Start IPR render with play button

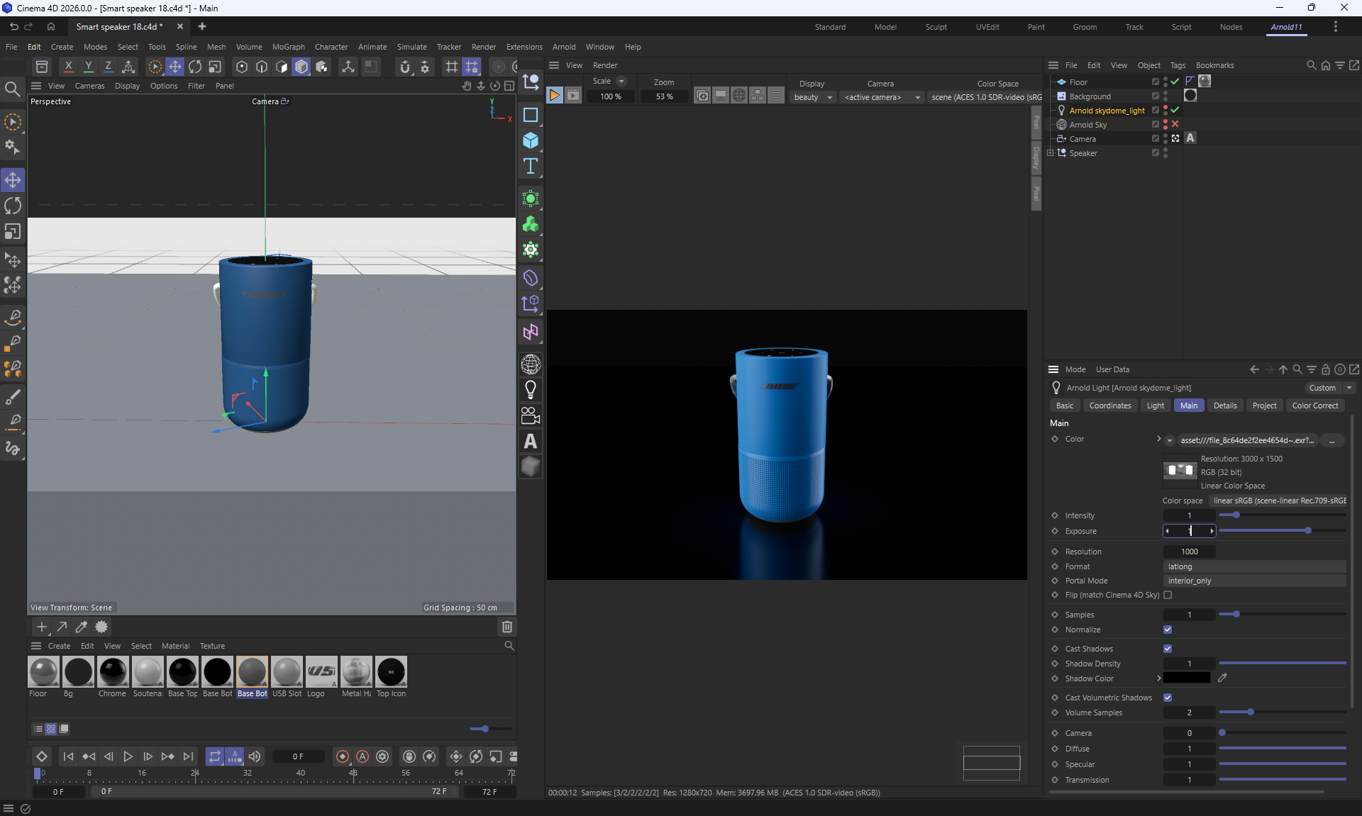pyautogui.click(x=555, y=96)
